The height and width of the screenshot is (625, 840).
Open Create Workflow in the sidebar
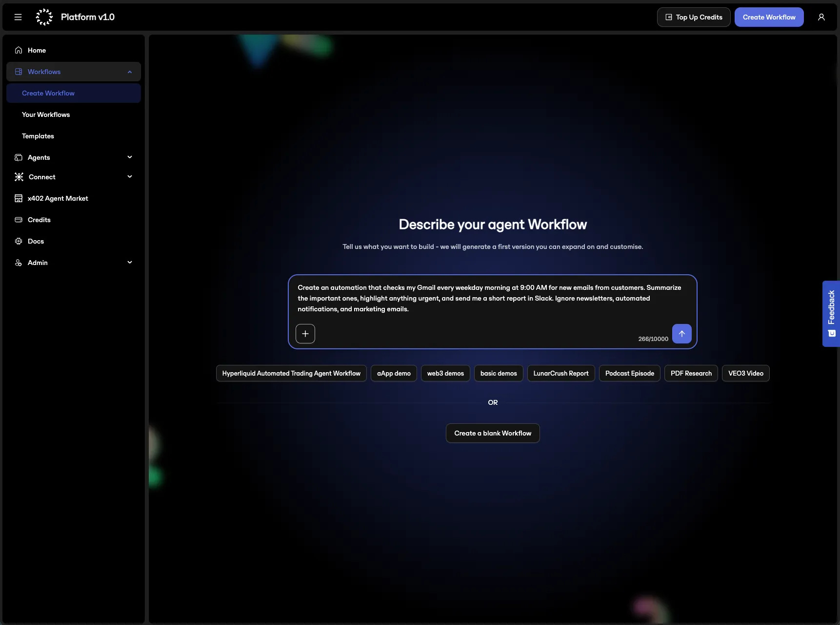coord(74,93)
